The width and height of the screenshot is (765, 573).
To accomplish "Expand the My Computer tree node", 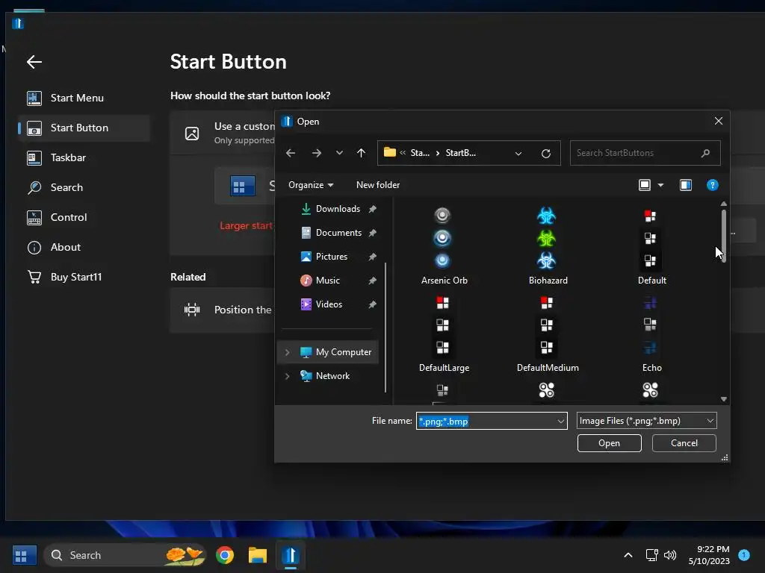I will (288, 352).
